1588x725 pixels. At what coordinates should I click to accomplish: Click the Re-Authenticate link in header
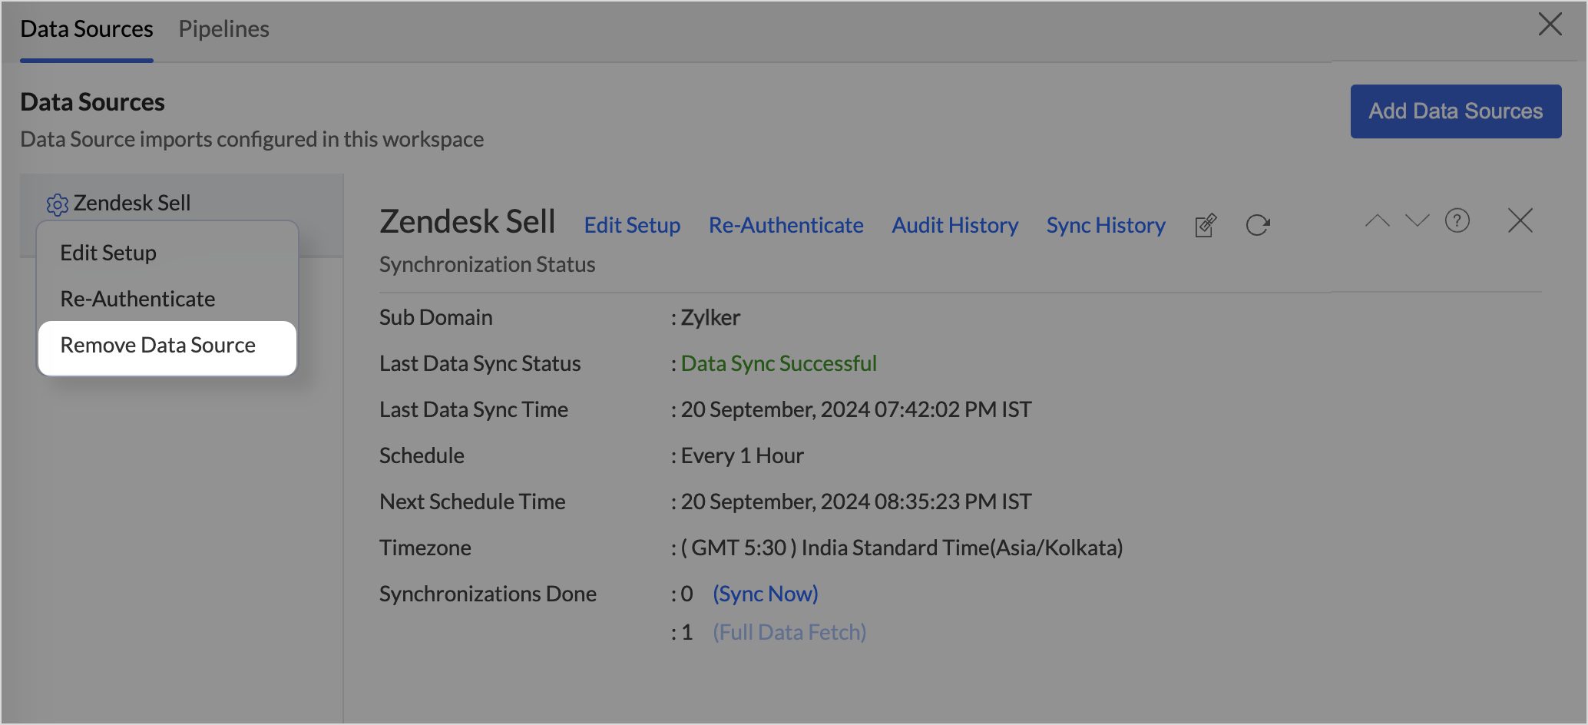click(x=786, y=225)
